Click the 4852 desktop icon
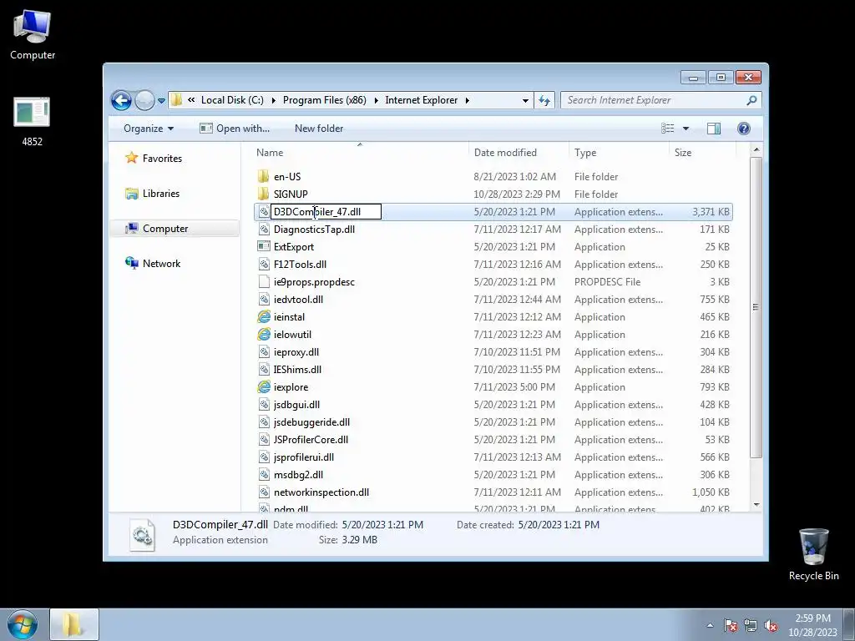The width and height of the screenshot is (855, 641). (x=33, y=122)
